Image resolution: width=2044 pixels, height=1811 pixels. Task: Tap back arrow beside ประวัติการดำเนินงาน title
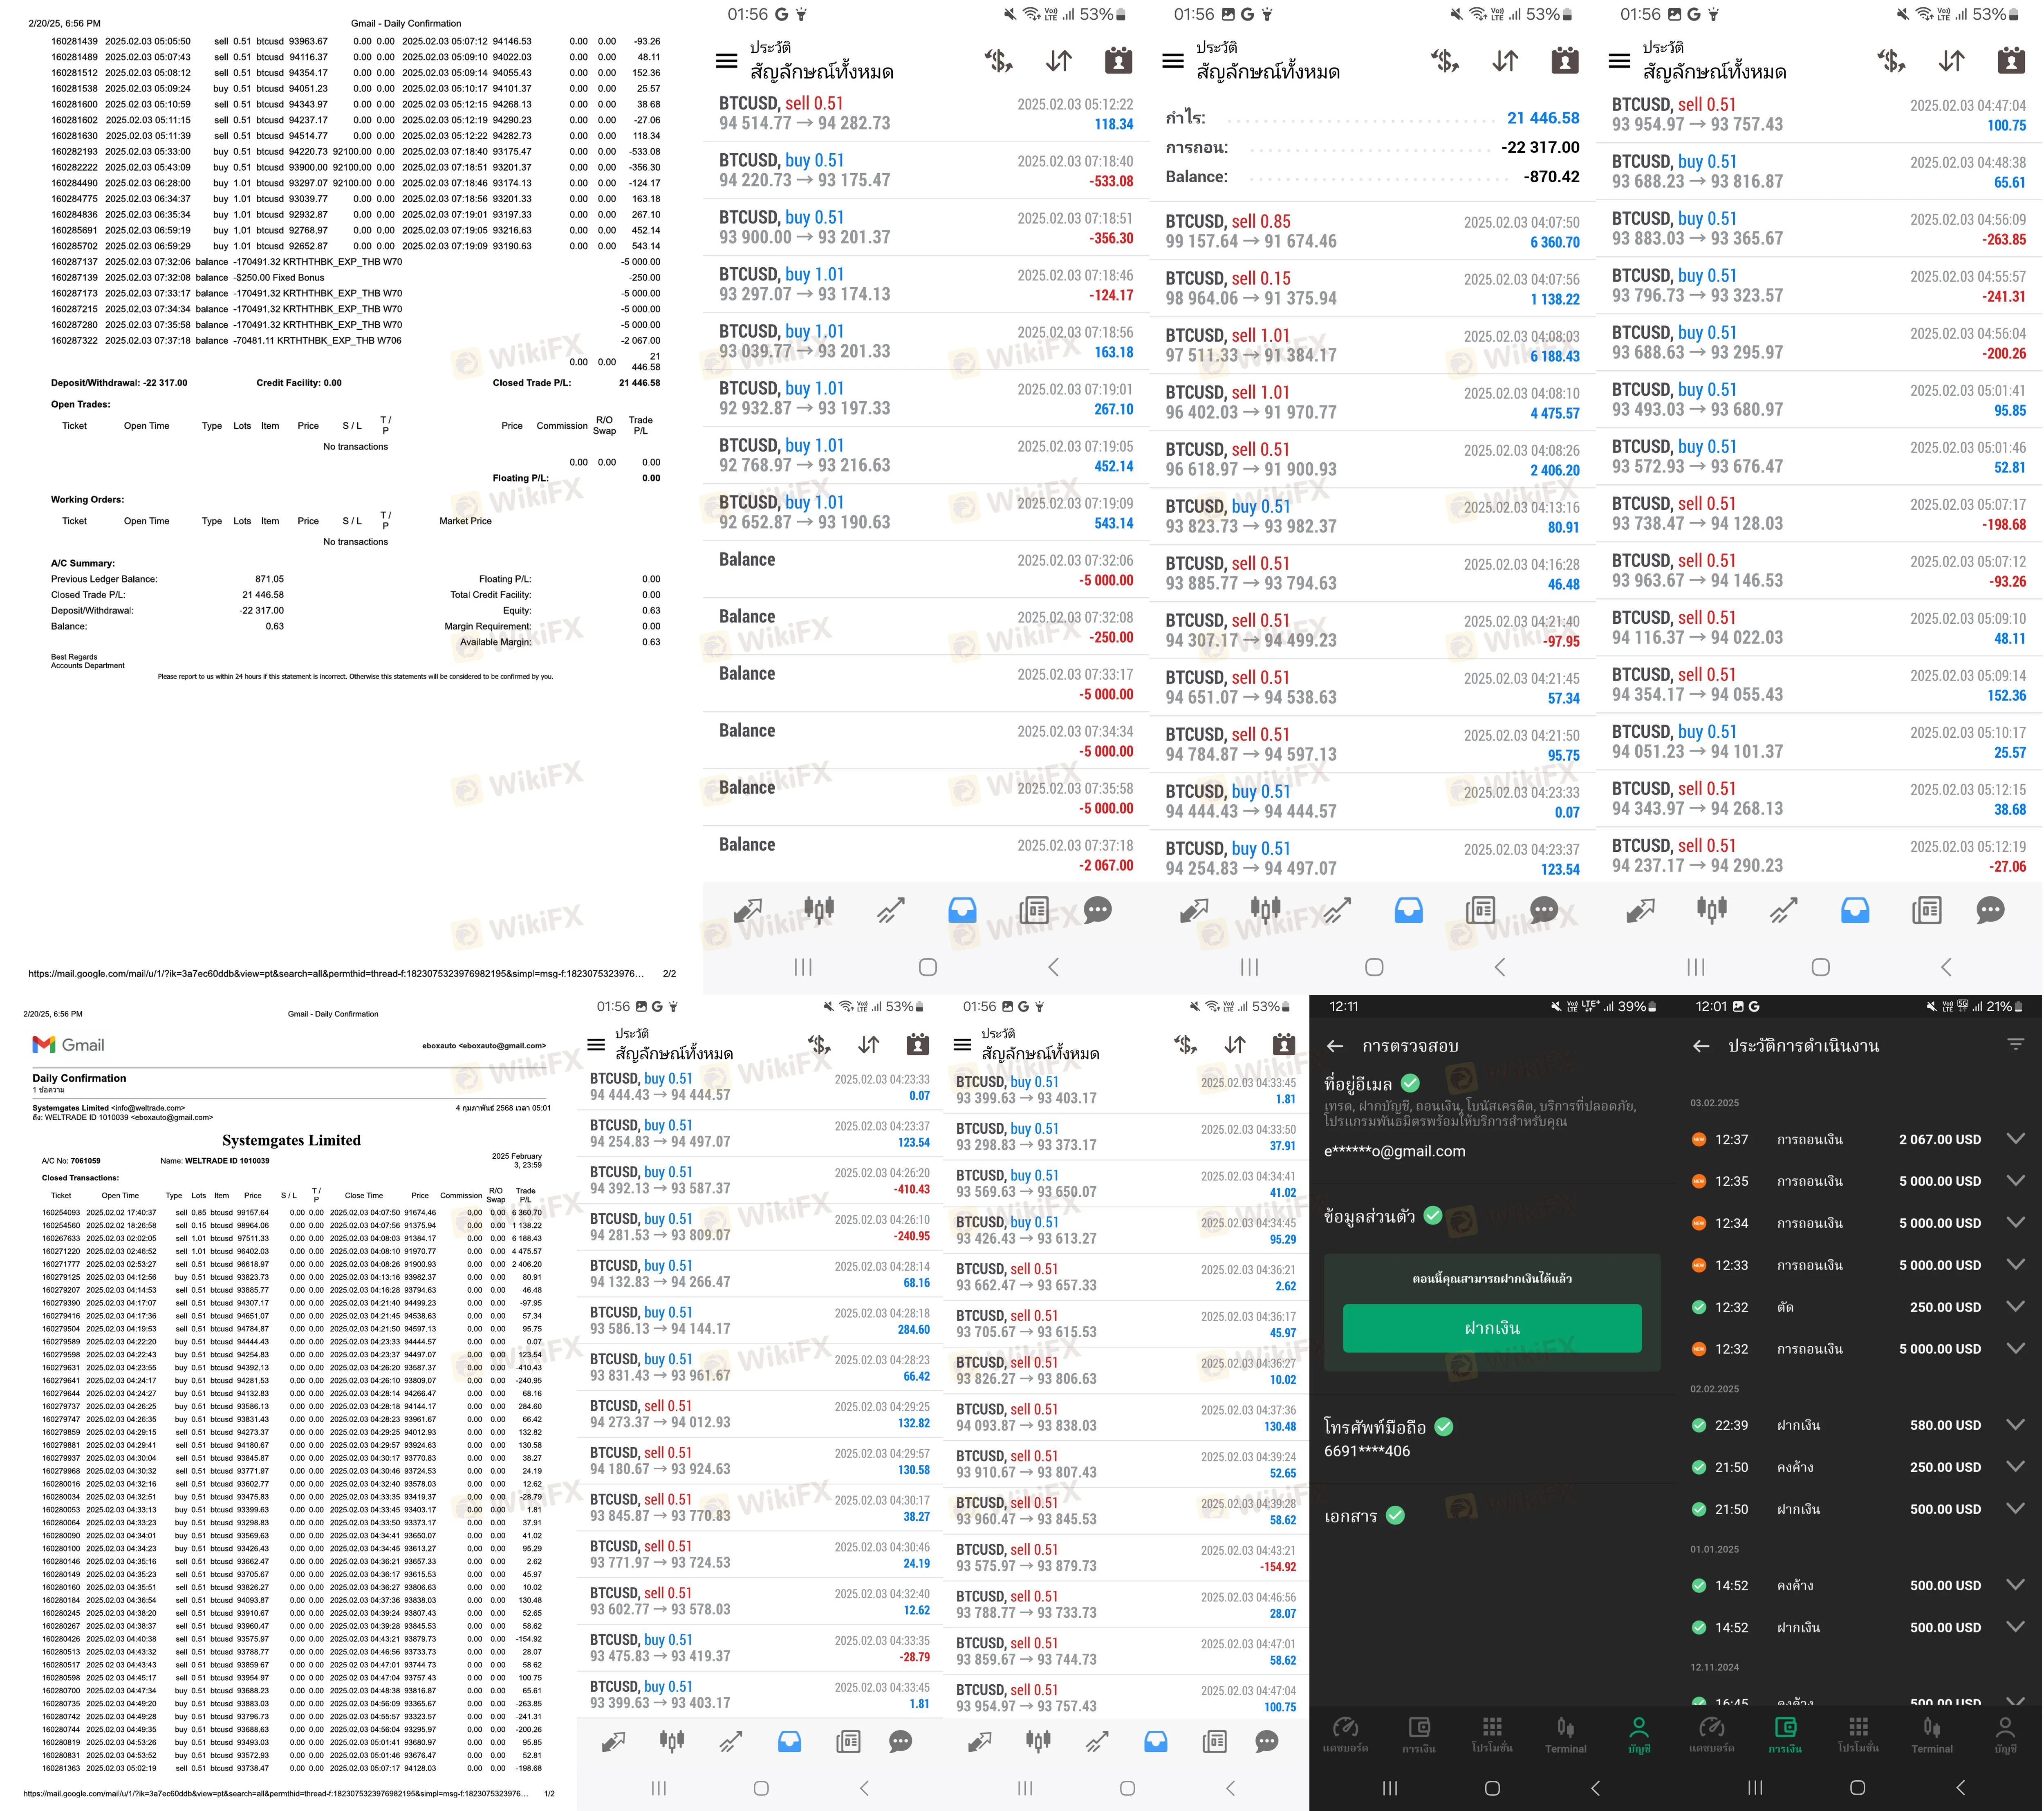(x=1701, y=1046)
